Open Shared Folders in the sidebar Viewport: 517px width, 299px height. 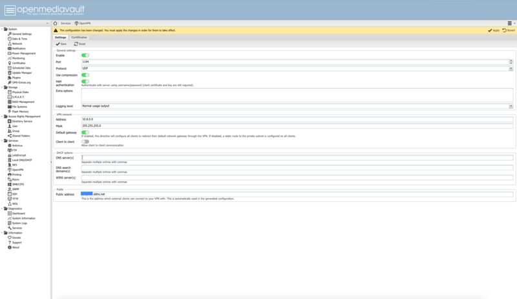pos(21,136)
